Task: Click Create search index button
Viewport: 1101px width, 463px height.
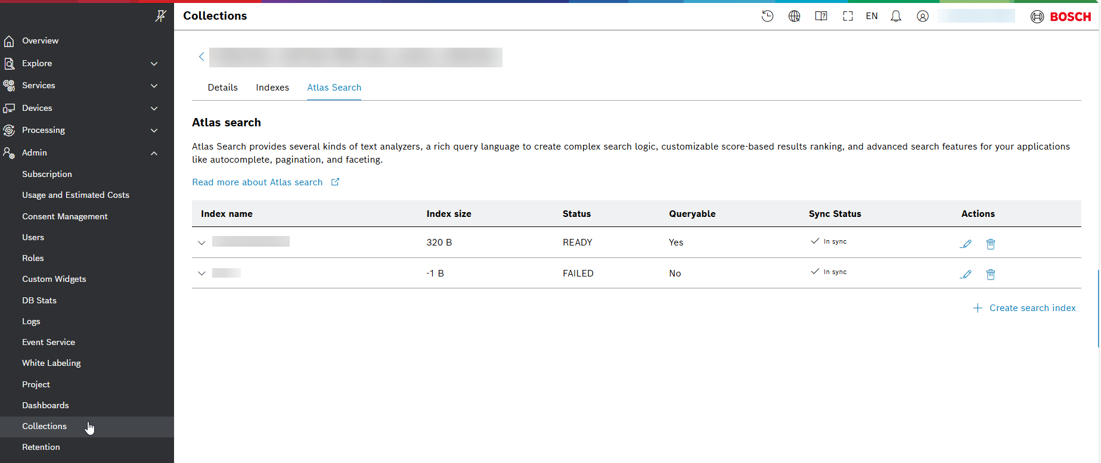Action: tap(1024, 308)
